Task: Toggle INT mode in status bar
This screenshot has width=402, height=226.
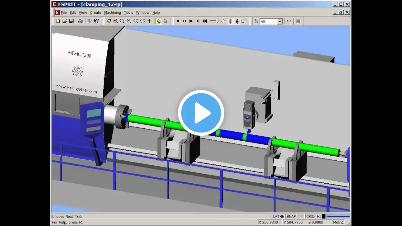Action: (301, 216)
